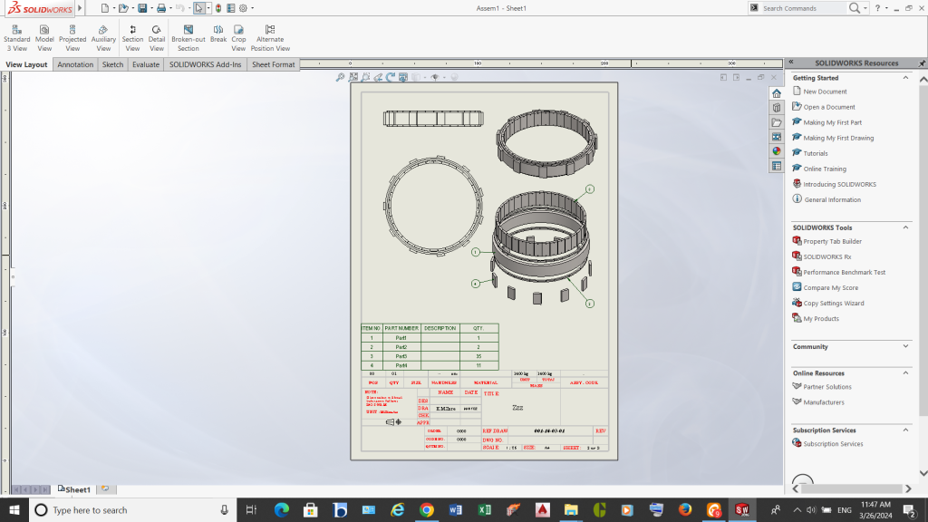Expand the Community section
The image size is (928, 522).
(x=905, y=346)
